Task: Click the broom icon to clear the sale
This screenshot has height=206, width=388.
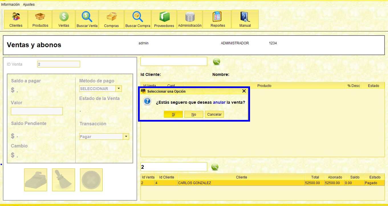Action: pos(63,180)
